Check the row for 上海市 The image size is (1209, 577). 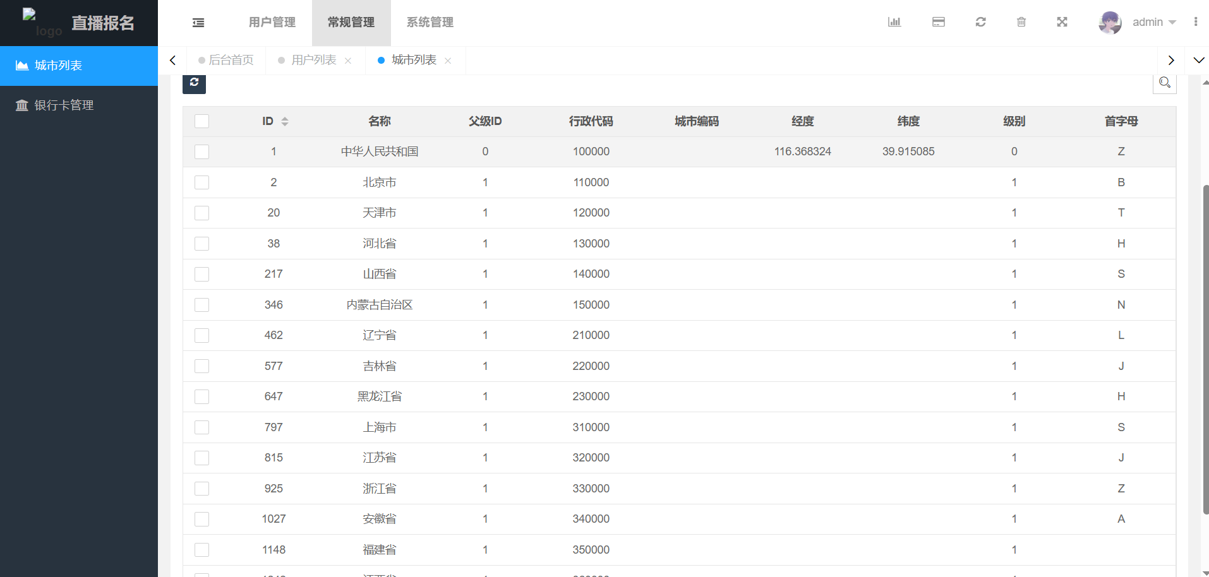[202, 427]
